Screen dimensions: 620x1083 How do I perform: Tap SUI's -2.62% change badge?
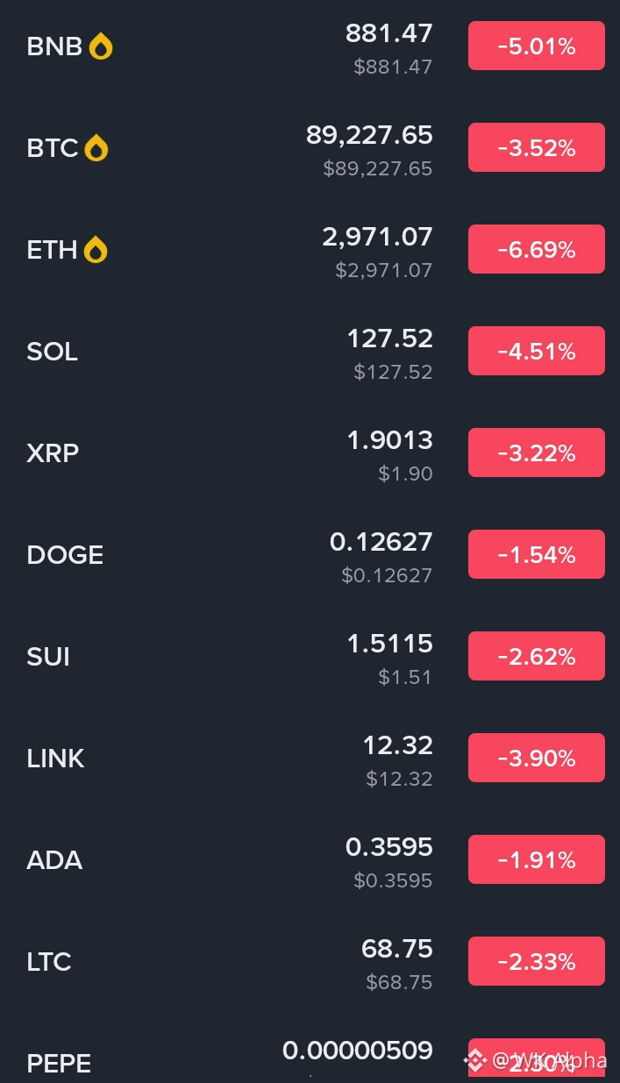pos(536,656)
